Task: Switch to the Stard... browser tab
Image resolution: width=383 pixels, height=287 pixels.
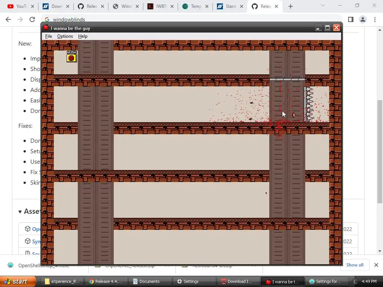Action: pos(230,6)
